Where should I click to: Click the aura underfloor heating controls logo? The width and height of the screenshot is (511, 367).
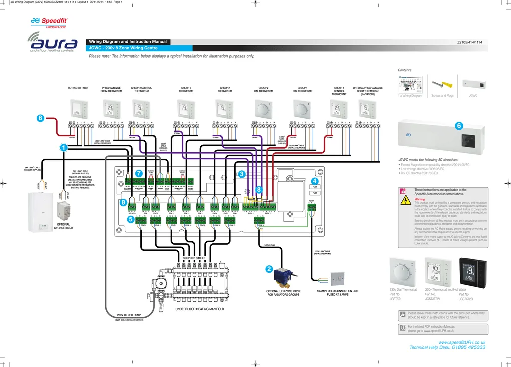pyautogui.click(x=52, y=42)
